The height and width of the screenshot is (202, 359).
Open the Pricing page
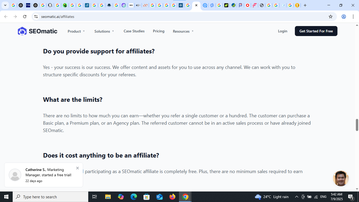coord(159,31)
